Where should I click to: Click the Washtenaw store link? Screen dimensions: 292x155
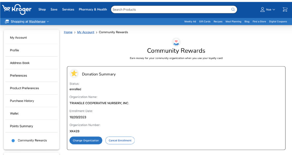[x=37, y=22]
